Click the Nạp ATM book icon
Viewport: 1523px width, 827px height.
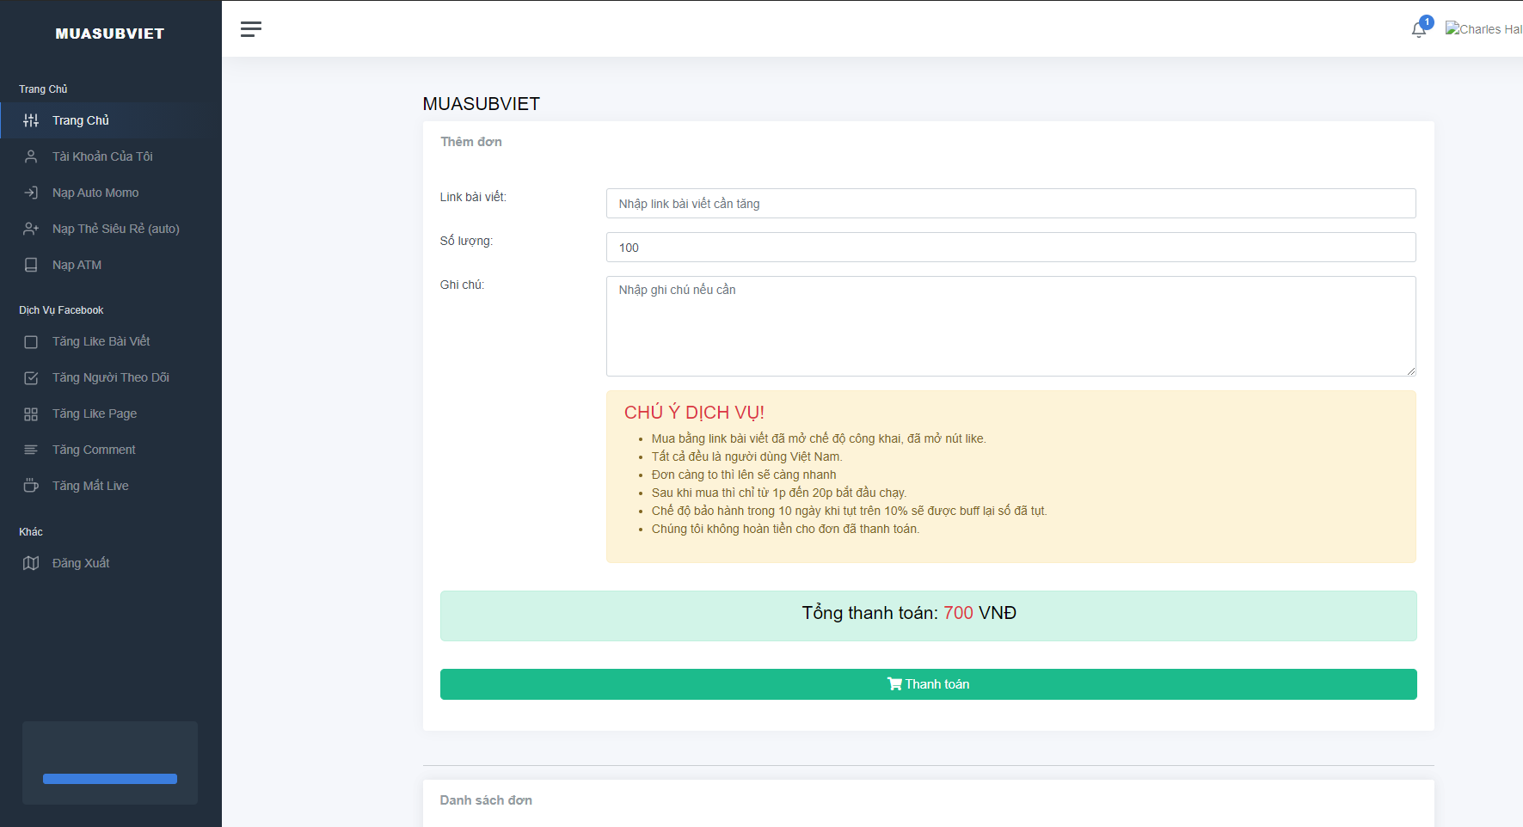31,265
